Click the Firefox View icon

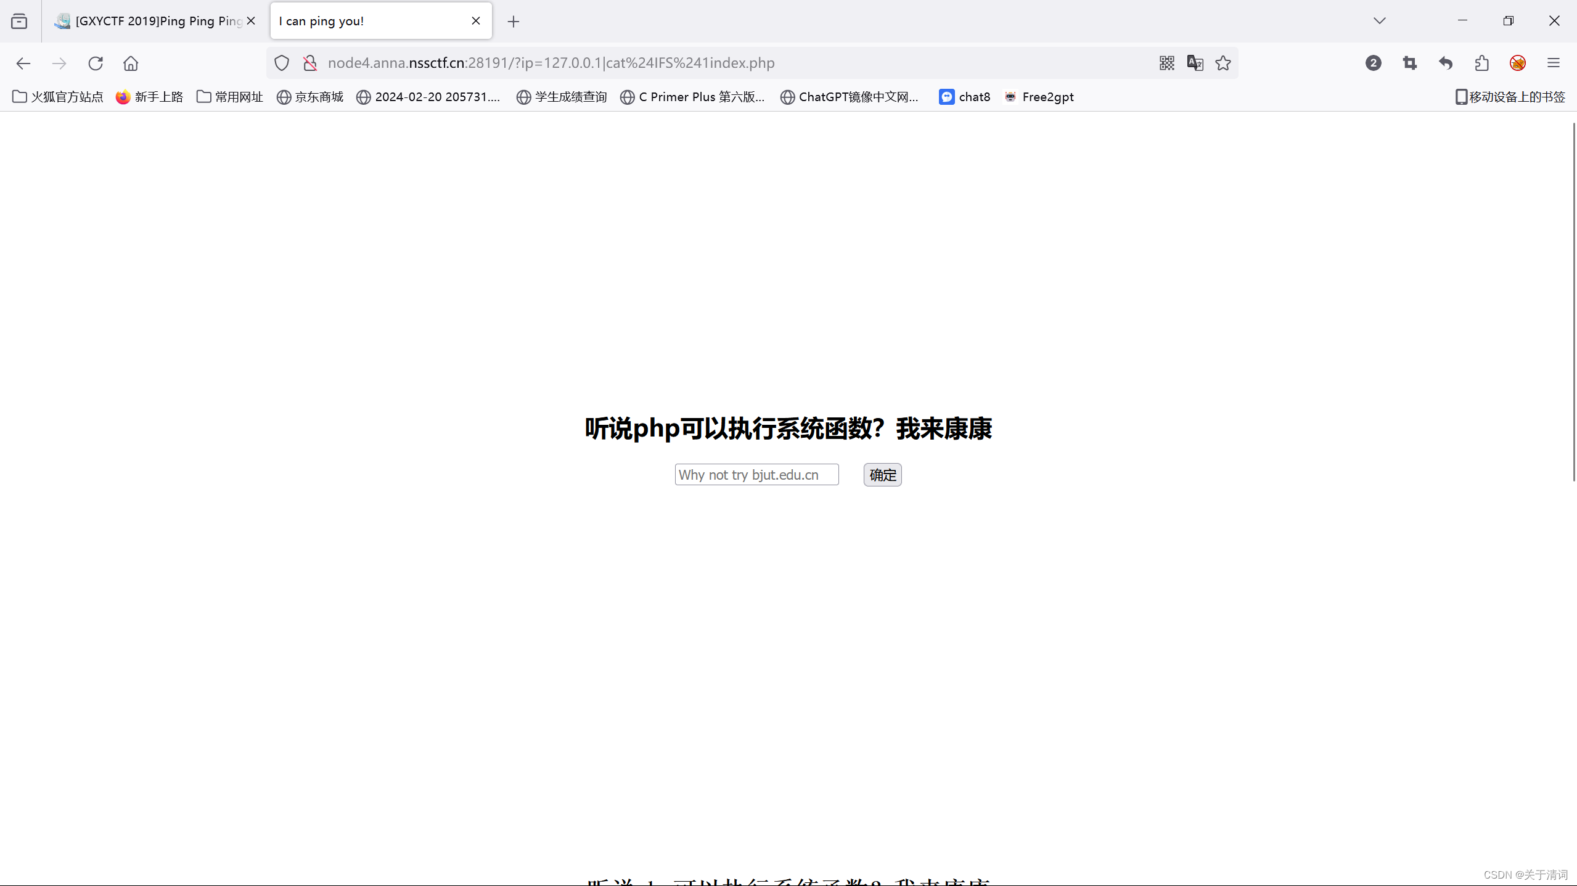[19, 21]
